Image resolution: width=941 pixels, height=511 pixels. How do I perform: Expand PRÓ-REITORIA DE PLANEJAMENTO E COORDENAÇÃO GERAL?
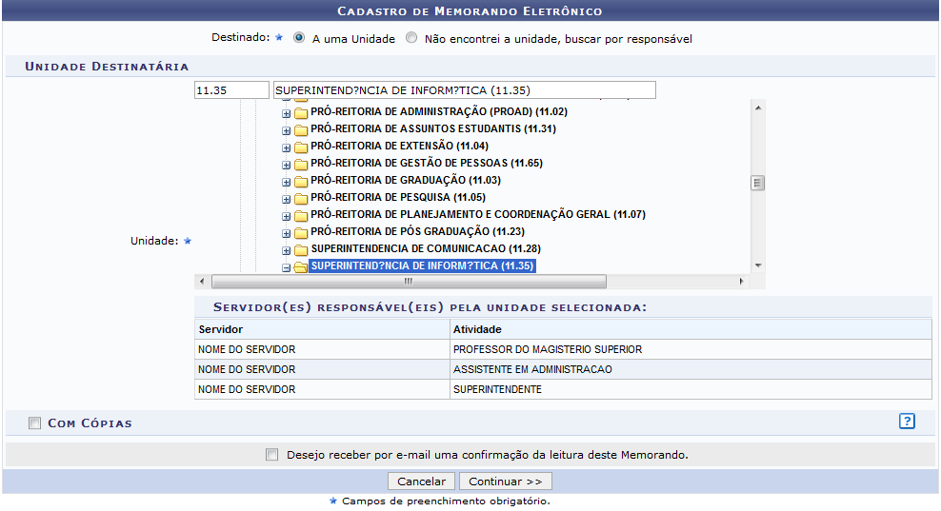pos(286,216)
